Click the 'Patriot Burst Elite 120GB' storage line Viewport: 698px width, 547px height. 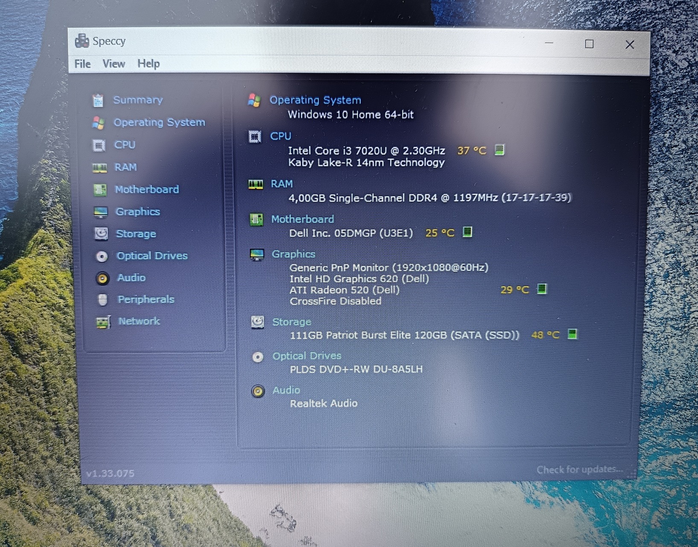pos(404,335)
